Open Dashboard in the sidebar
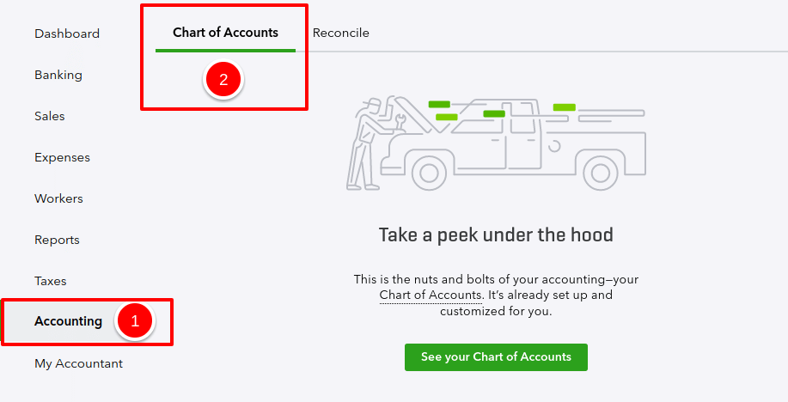 pyautogui.click(x=67, y=33)
